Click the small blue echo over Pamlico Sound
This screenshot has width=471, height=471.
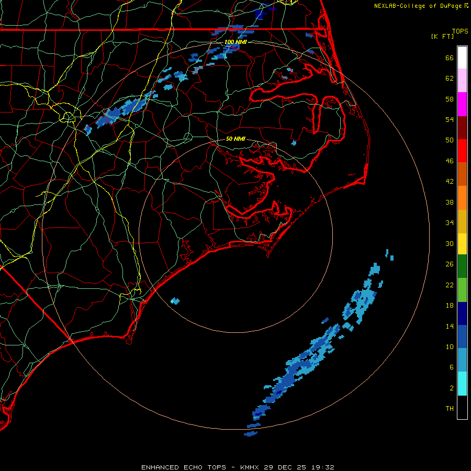294,143
